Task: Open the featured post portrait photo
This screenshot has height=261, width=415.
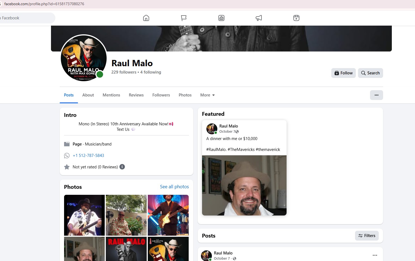Action: click(244, 185)
